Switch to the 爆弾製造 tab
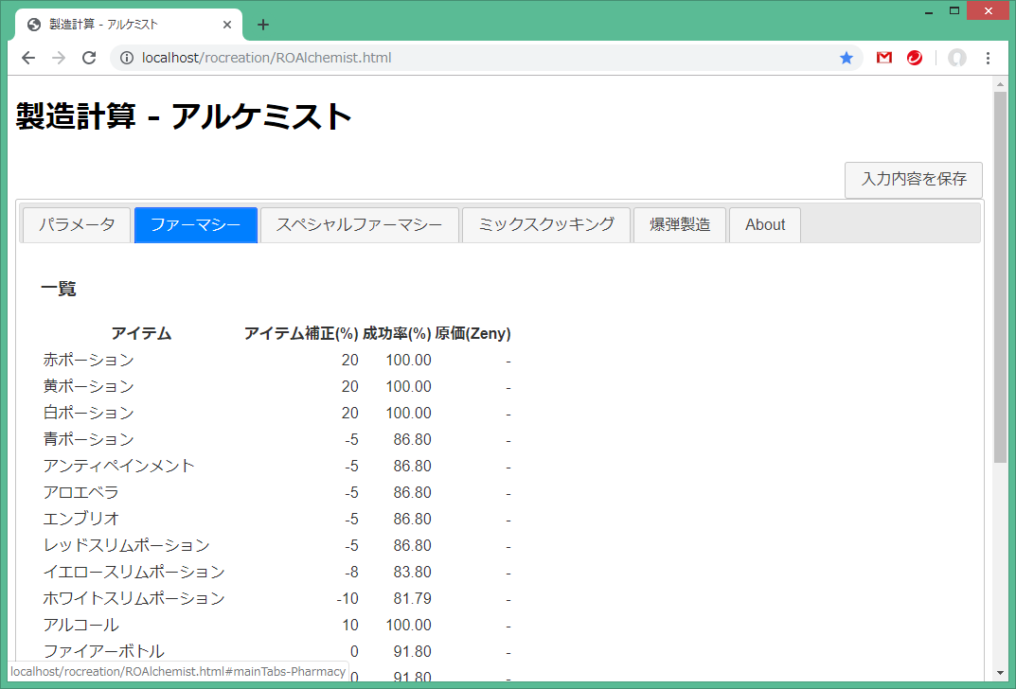 [680, 225]
